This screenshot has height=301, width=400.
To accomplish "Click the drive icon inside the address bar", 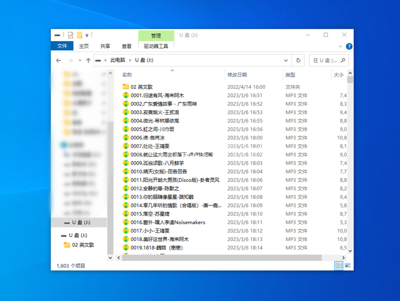I will click(x=98, y=60).
